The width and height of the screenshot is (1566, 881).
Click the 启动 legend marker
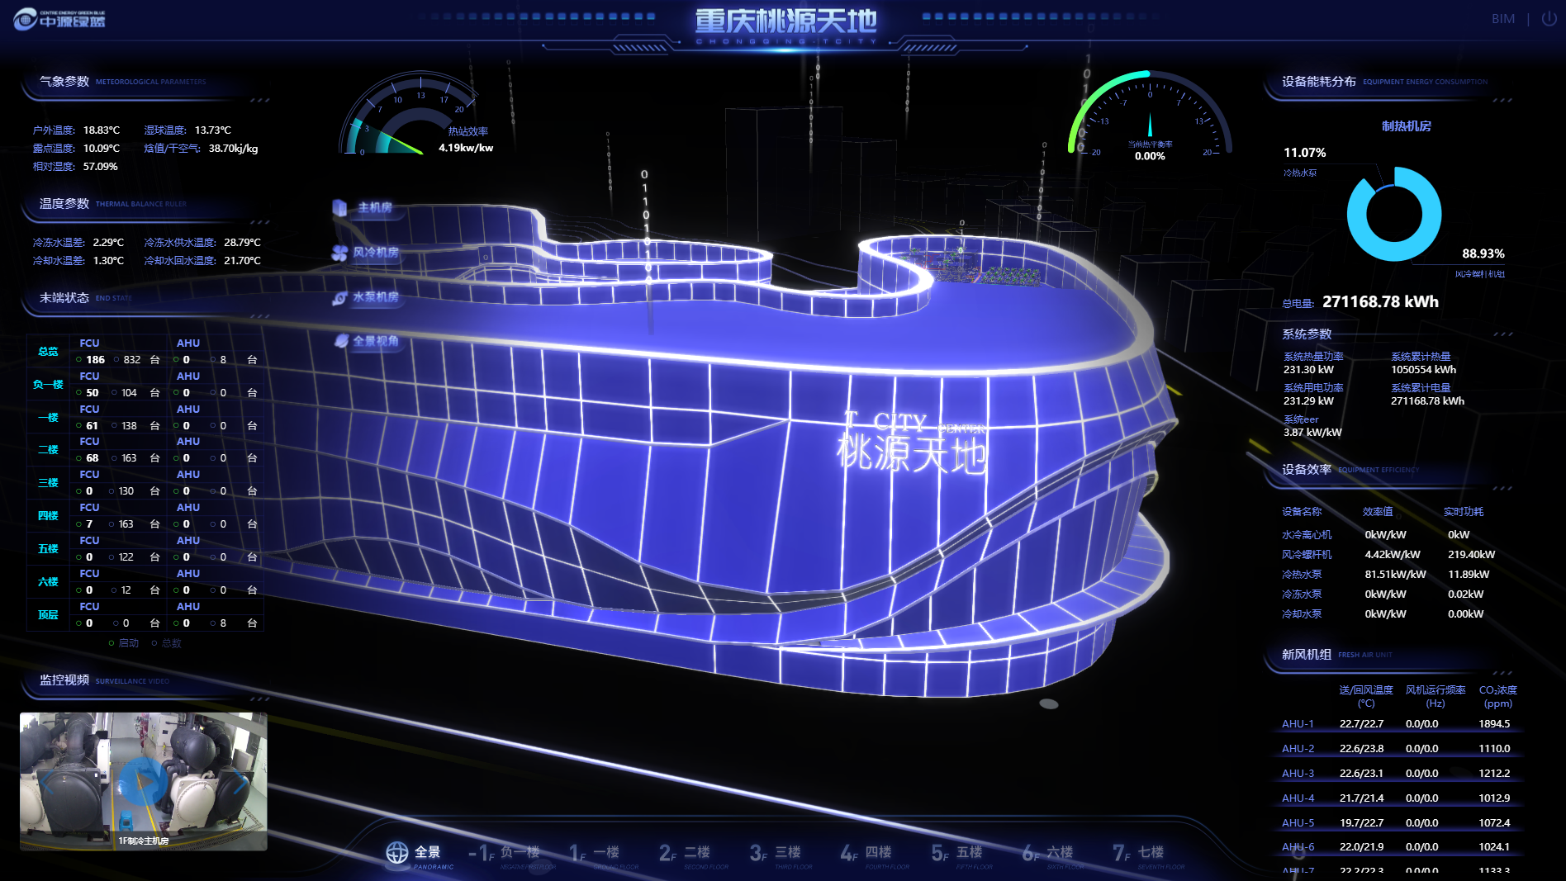click(112, 643)
